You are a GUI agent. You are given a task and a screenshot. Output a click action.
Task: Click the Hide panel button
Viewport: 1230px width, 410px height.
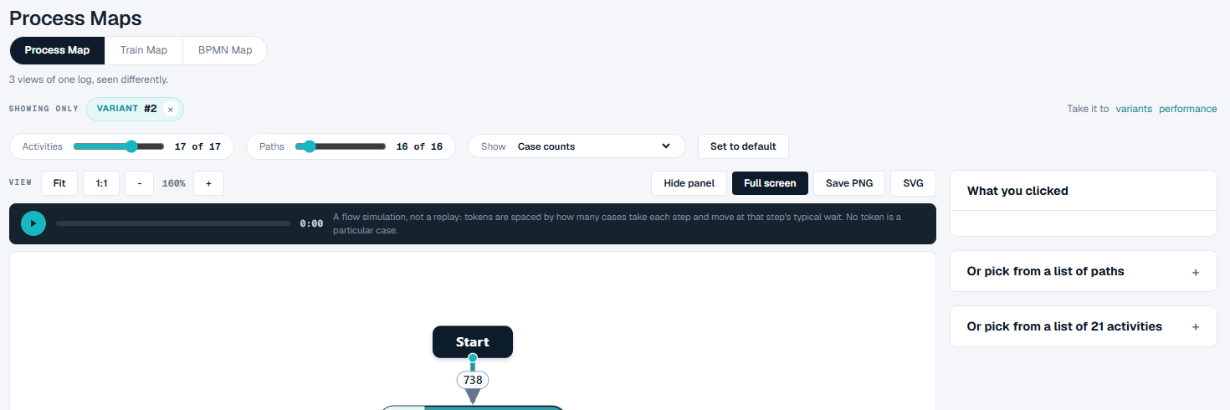click(x=689, y=183)
